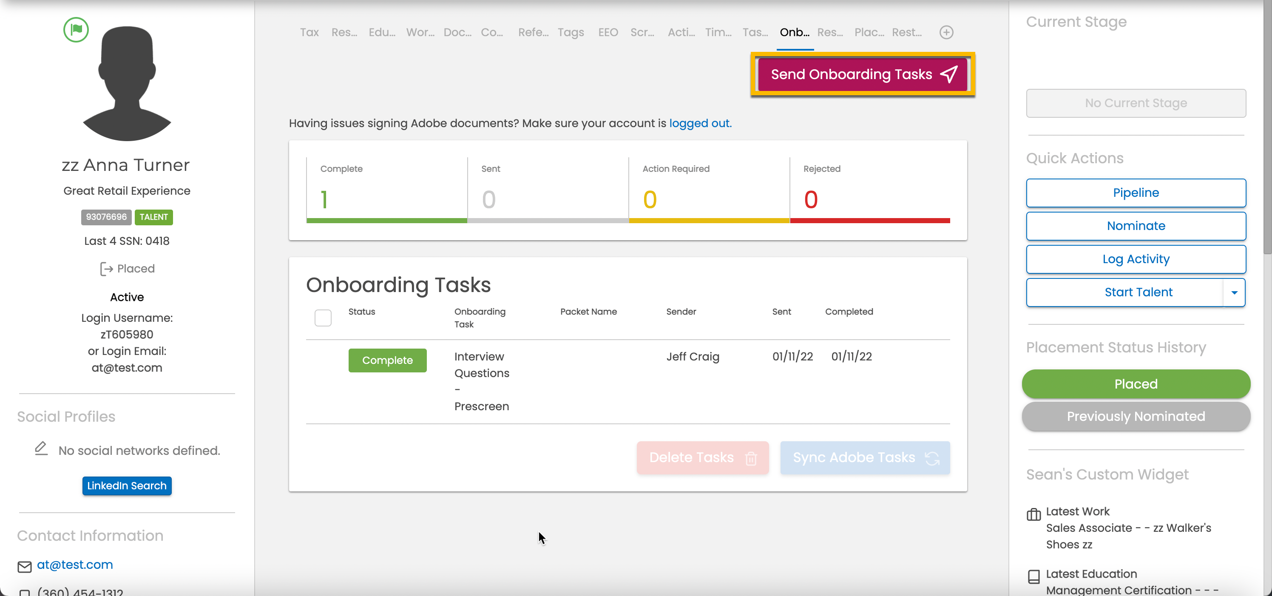Click the Placed exit-arrow icon

pos(106,269)
